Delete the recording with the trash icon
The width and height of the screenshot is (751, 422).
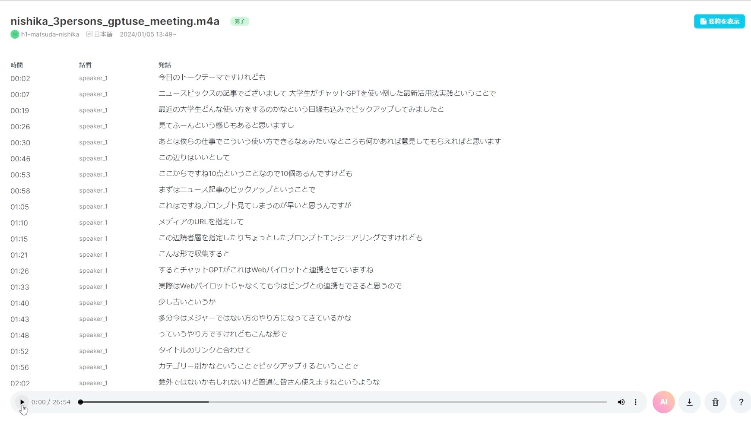tap(715, 402)
